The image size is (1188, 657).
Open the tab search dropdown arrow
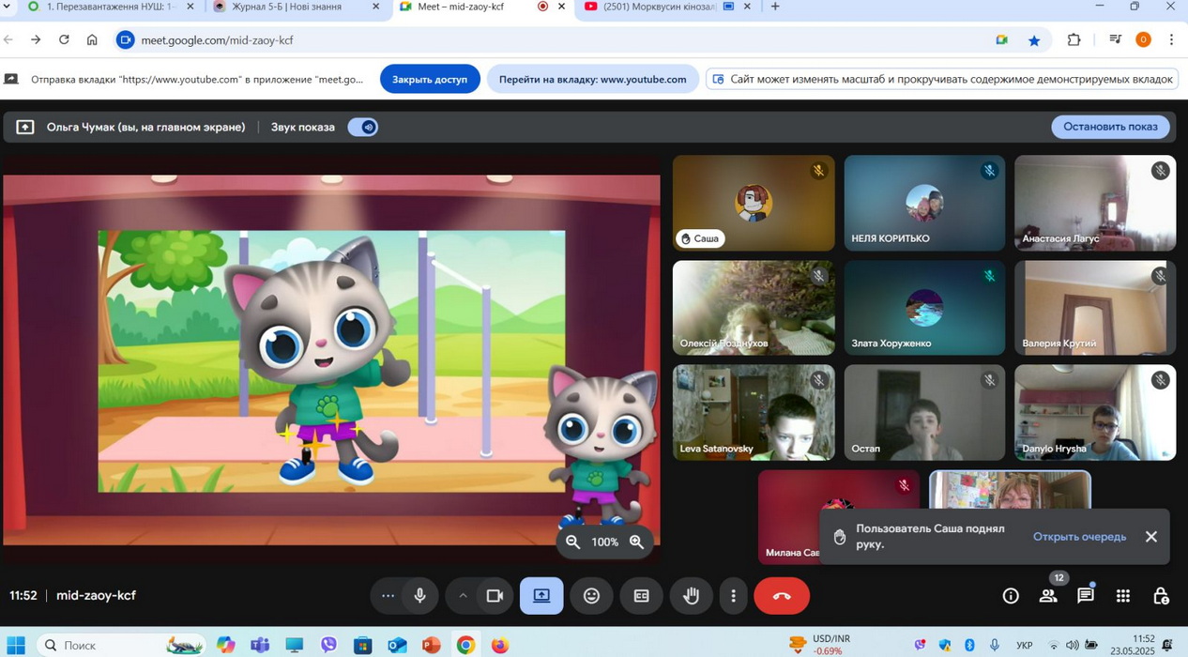click(x=8, y=7)
